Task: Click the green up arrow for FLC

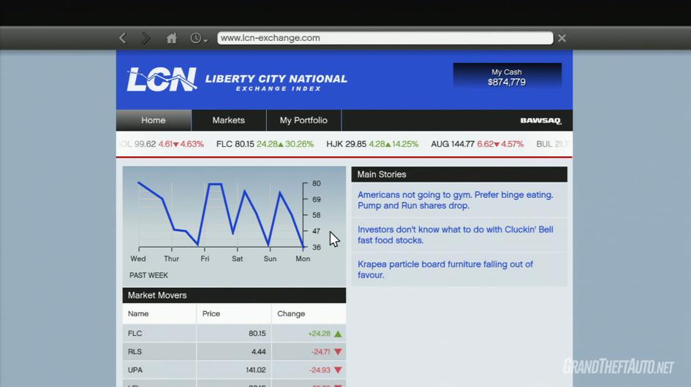Action: pos(338,334)
